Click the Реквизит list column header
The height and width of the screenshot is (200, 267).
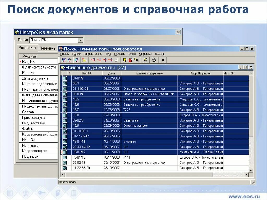click(38, 56)
